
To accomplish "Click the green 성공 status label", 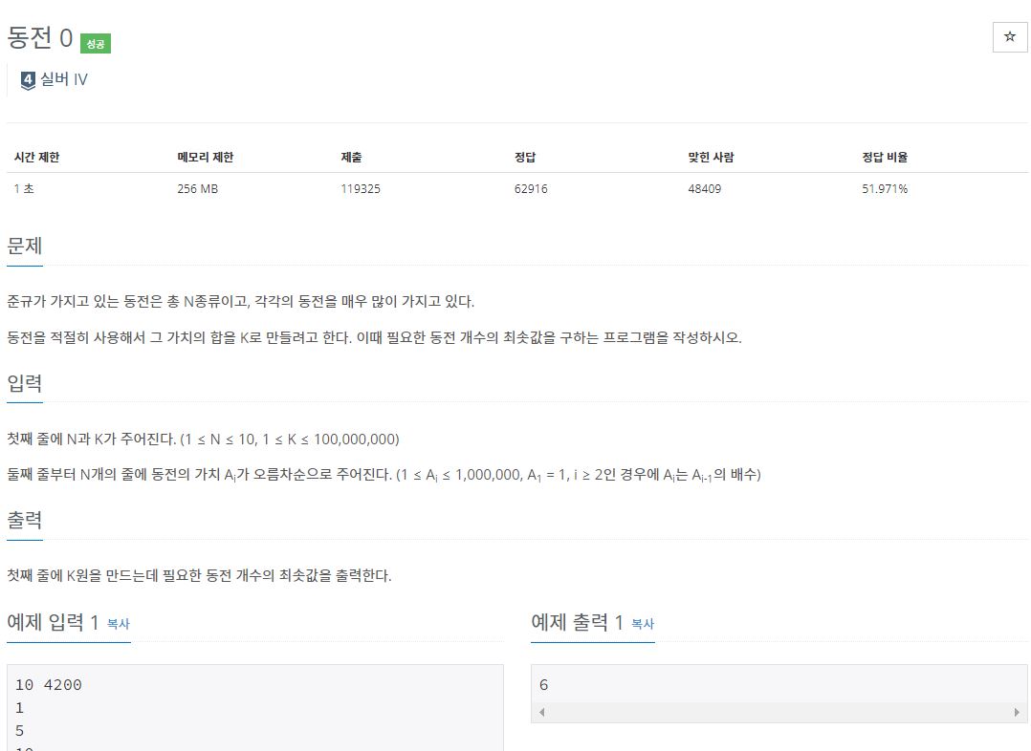I will [x=96, y=43].
